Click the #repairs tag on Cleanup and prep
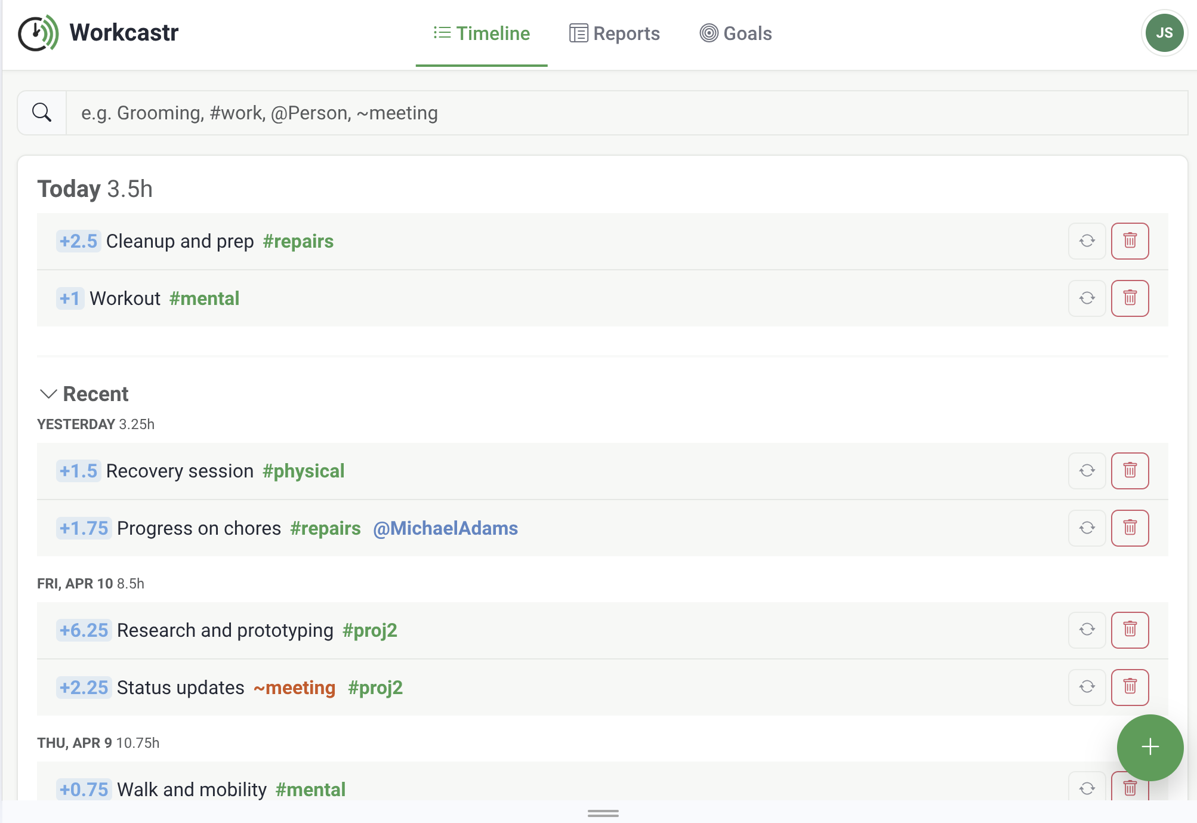The width and height of the screenshot is (1197, 823). click(x=298, y=241)
